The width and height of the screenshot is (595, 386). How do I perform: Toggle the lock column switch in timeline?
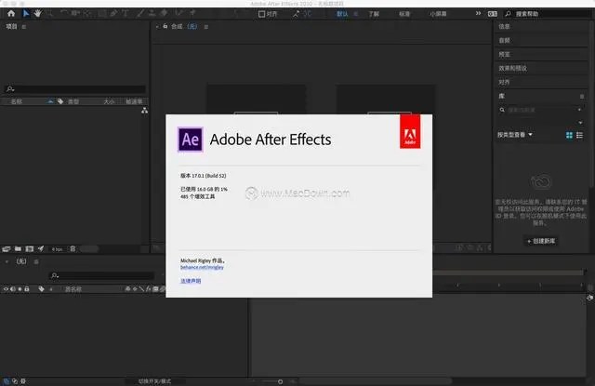click(27, 289)
